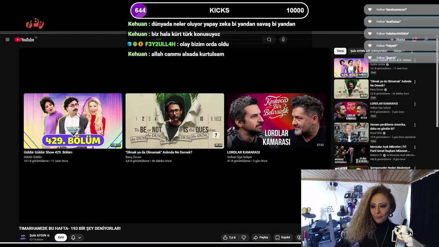The image size is (439, 247).
Task: Play Güldür Güldür 429. Bölüm endscreen thumbnail
Action: pyautogui.click(x=73, y=121)
